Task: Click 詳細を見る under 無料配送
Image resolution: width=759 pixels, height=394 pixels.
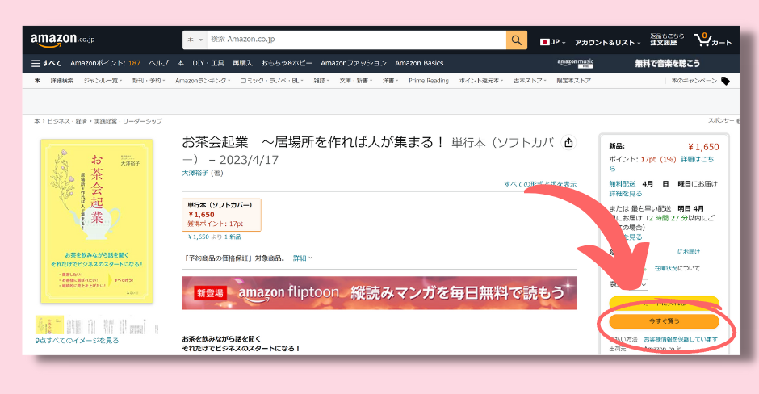Action: (626, 194)
